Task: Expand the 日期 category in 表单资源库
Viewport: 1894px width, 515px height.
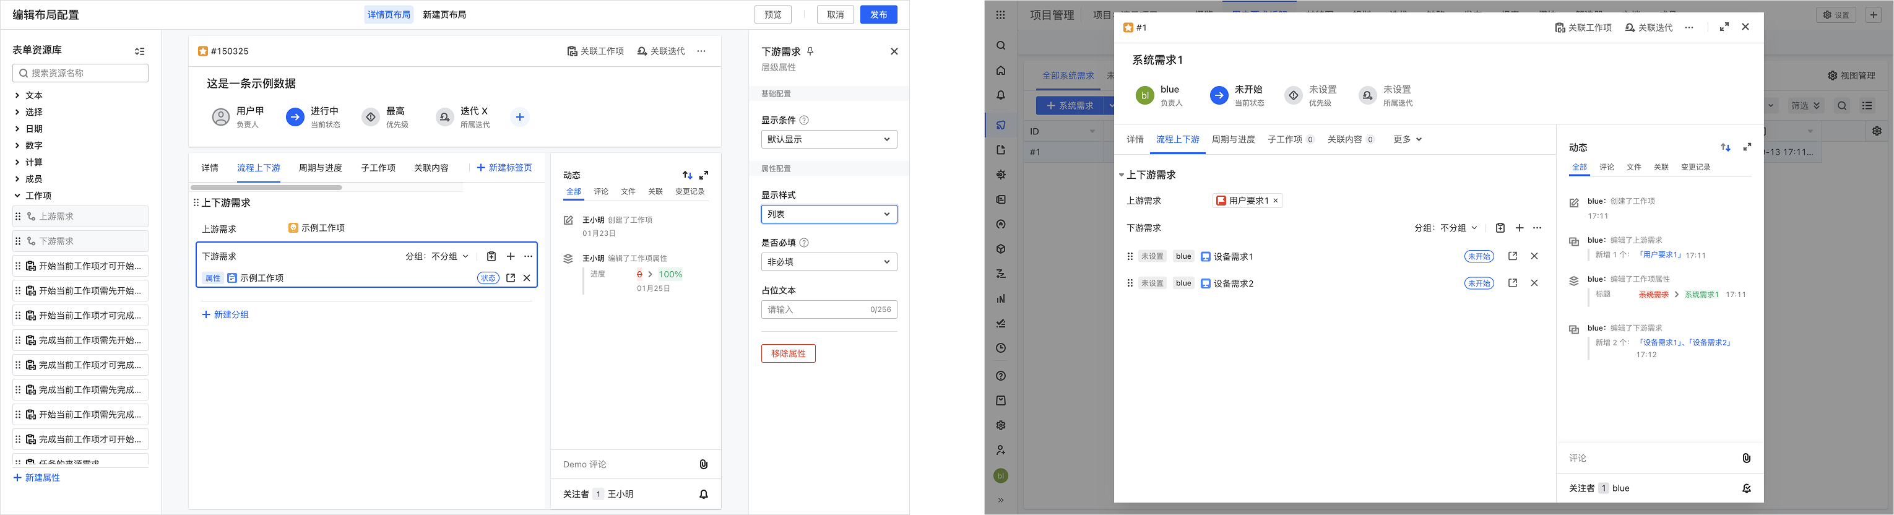Action: point(17,129)
